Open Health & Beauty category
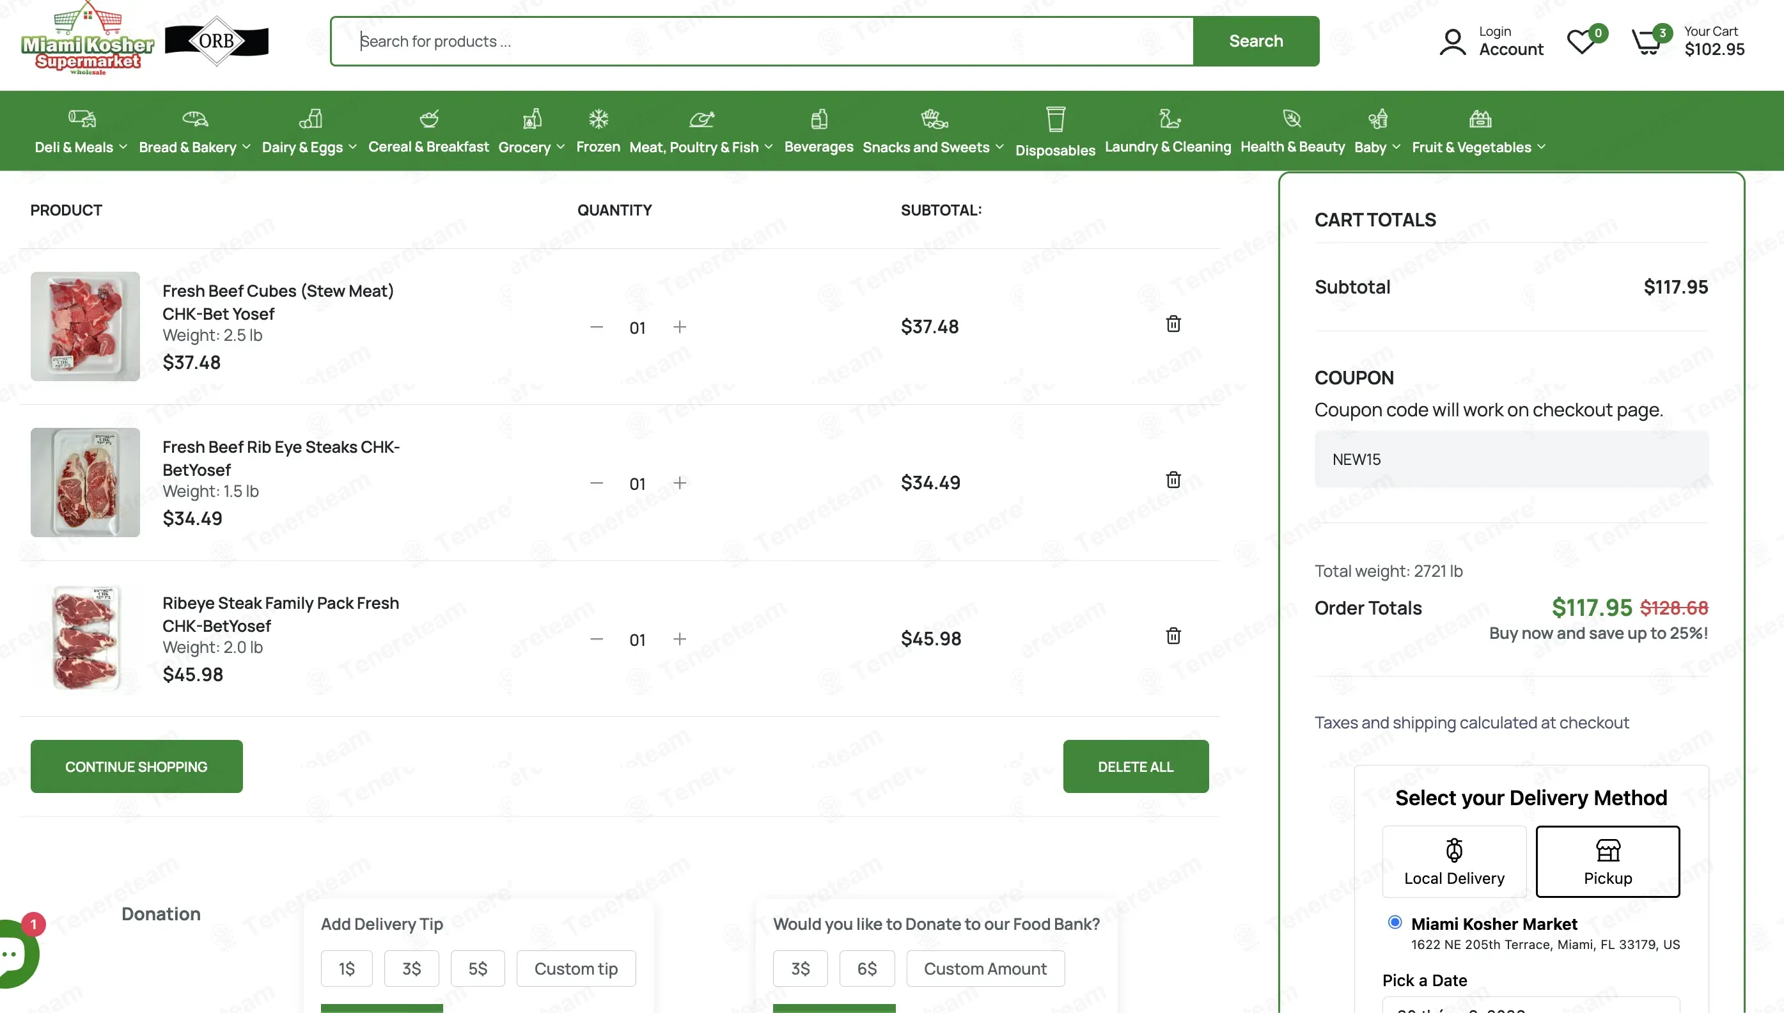 pos(1292,147)
